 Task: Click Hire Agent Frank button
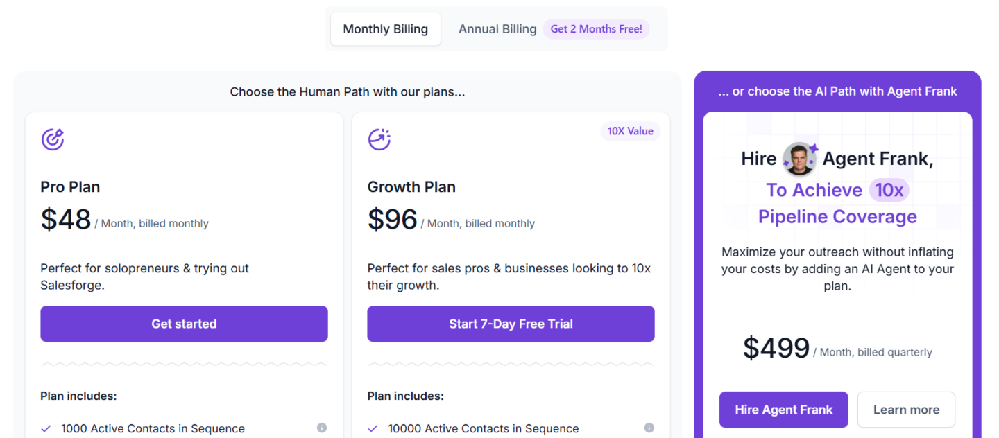[x=784, y=410]
